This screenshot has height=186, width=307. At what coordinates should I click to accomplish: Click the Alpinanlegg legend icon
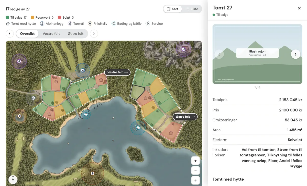(42, 23)
